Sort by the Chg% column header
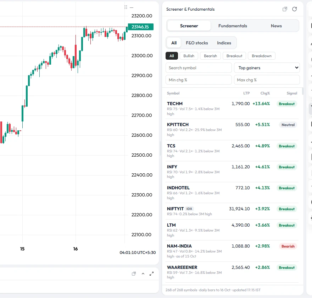Screen dimensions: 312x298 pyautogui.click(x=265, y=93)
